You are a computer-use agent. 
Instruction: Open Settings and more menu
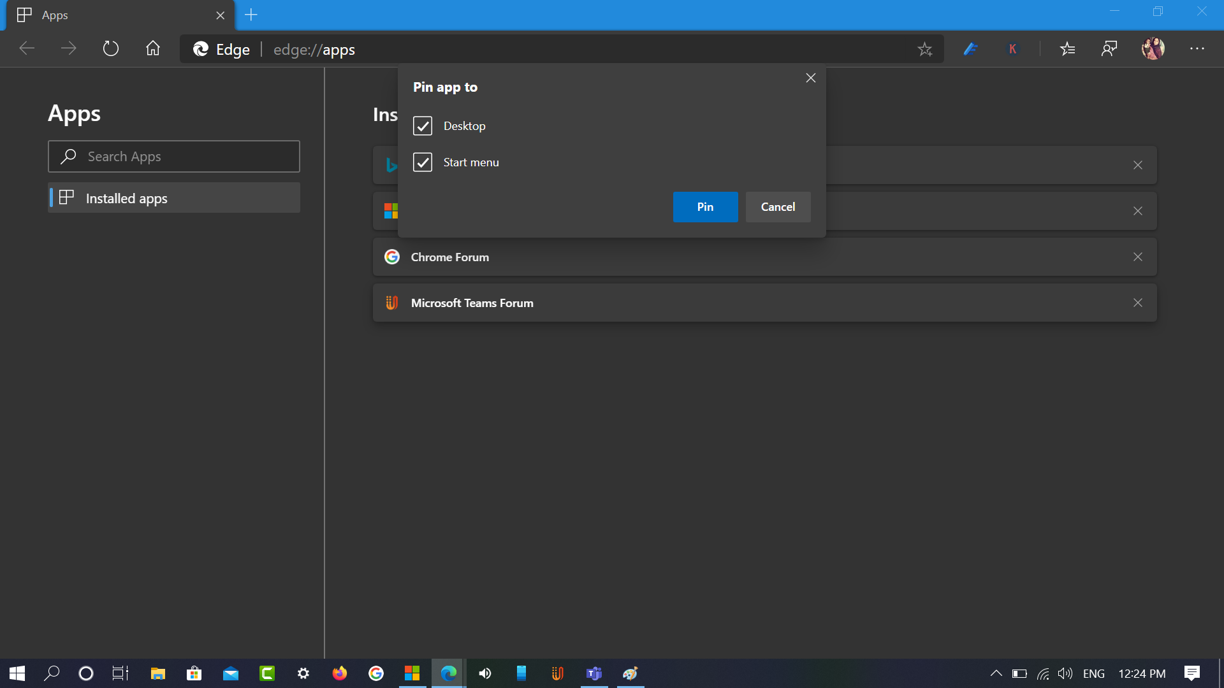click(x=1198, y=48)
